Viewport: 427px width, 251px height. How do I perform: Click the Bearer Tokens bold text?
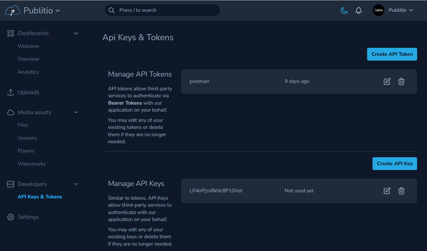tap(125, 103)
